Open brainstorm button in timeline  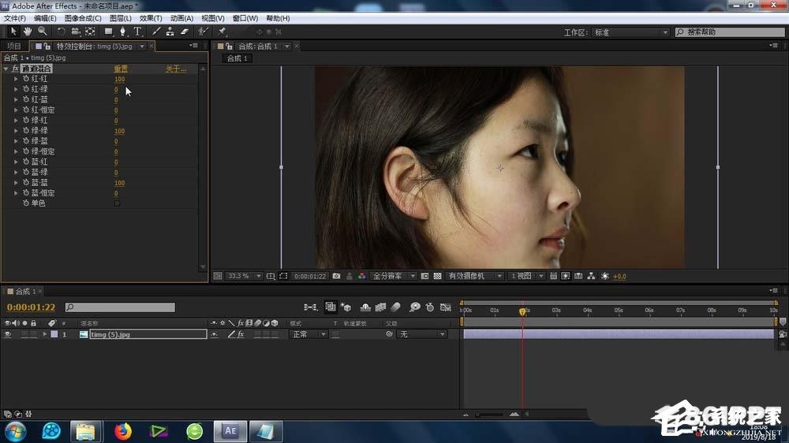pyautogui.click(x=415, y=307)
